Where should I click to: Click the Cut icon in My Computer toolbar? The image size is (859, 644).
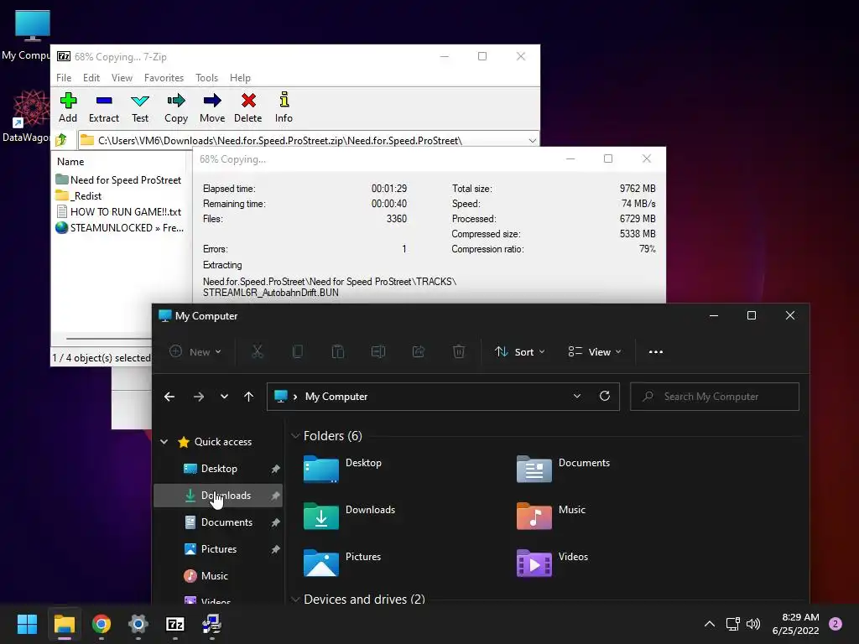click(257, 351)
